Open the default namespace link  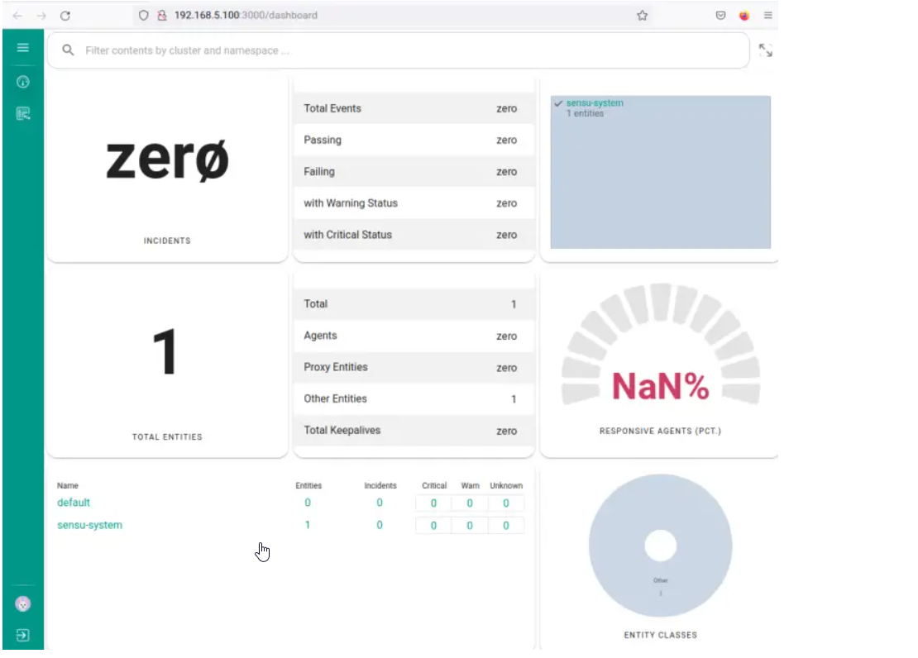tap(74, 503)
